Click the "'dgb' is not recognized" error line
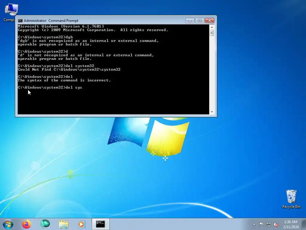The width and height of the screenshot is (306, 230). pyautogui.click(x=88, y=41)
